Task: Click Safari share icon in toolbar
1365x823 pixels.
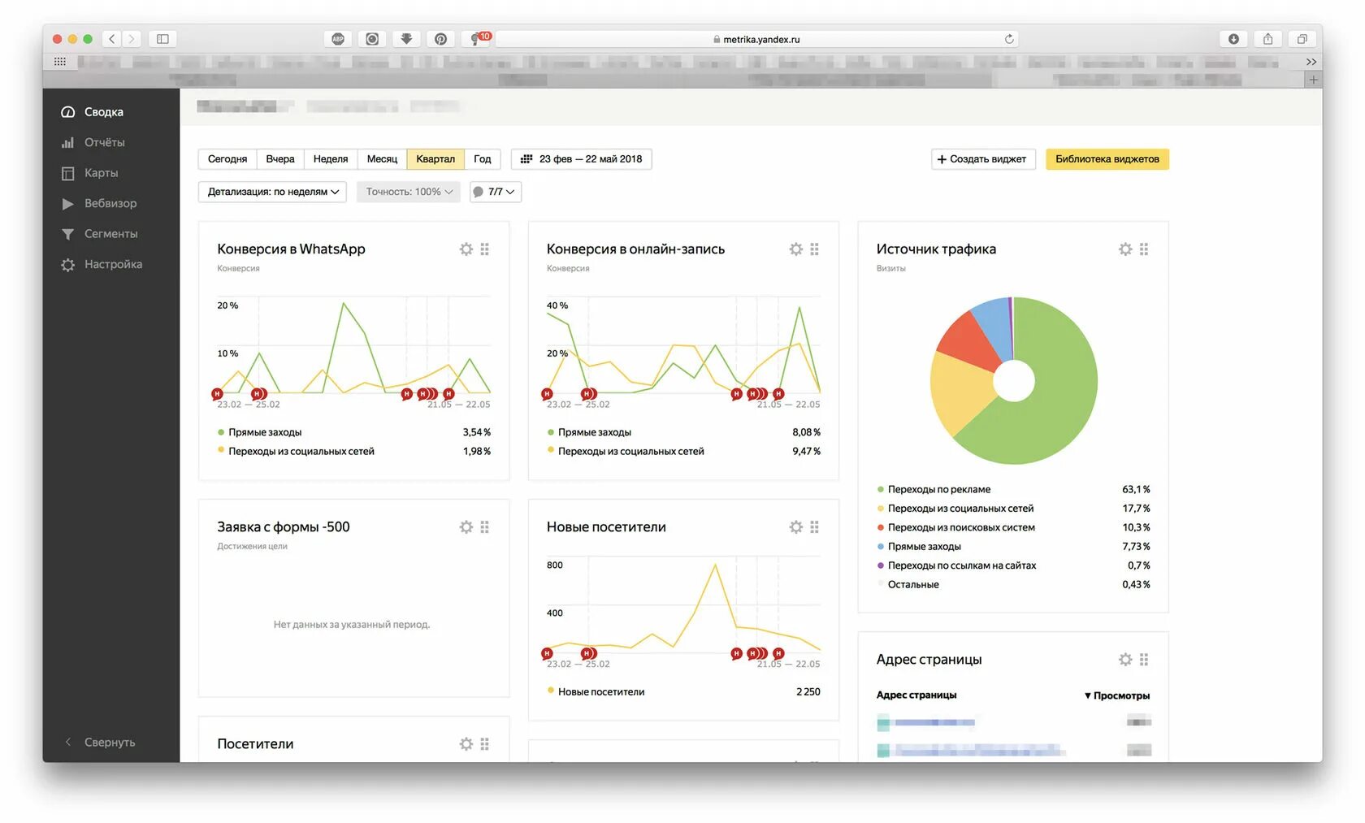Action: [x=1267, y=39]
